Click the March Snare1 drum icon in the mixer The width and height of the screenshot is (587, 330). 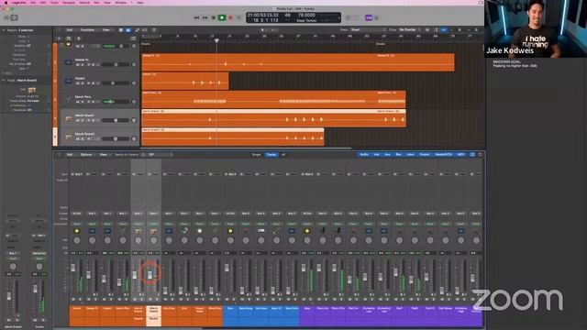[x=138, y=231]
